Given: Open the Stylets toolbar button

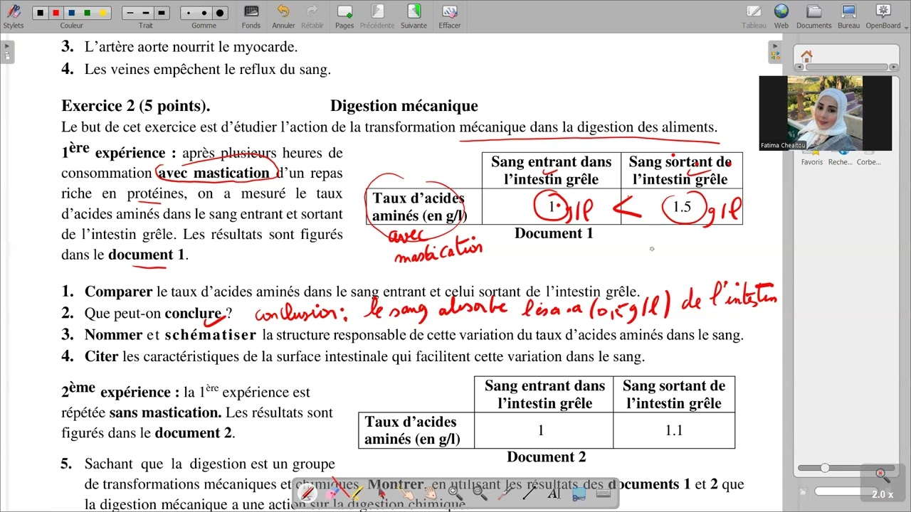Looking at the screenshot, I should [13, 16].
